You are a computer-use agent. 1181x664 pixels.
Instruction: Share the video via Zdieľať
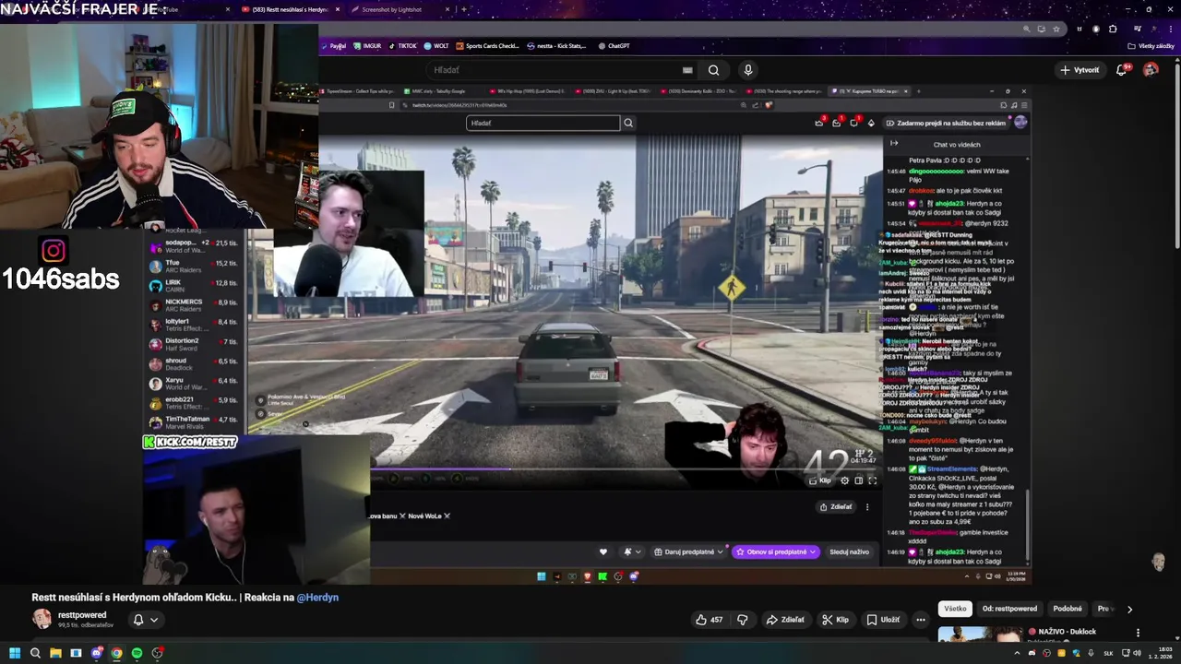pos(785,620)
